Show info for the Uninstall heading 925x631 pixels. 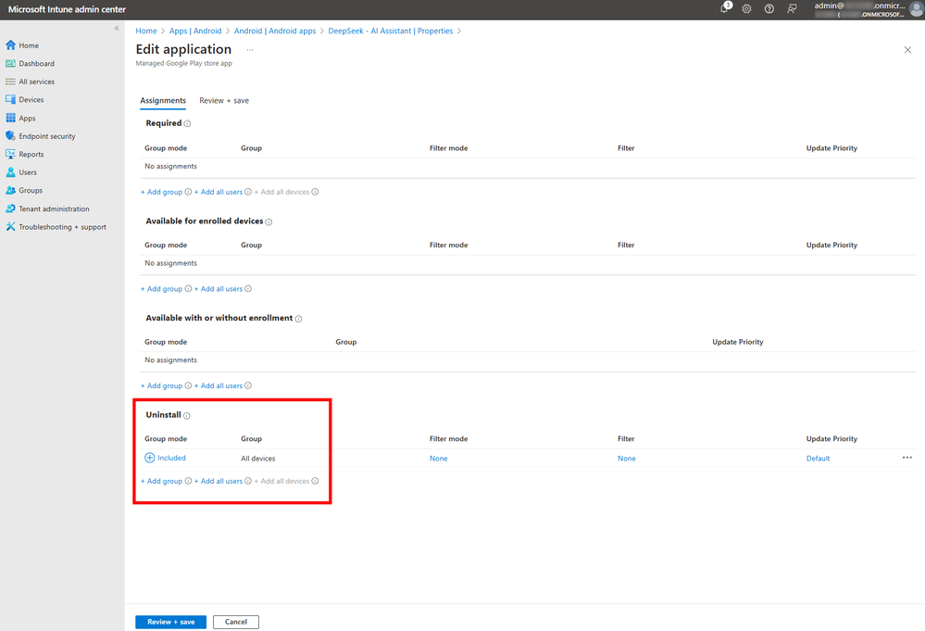[186, 415]
